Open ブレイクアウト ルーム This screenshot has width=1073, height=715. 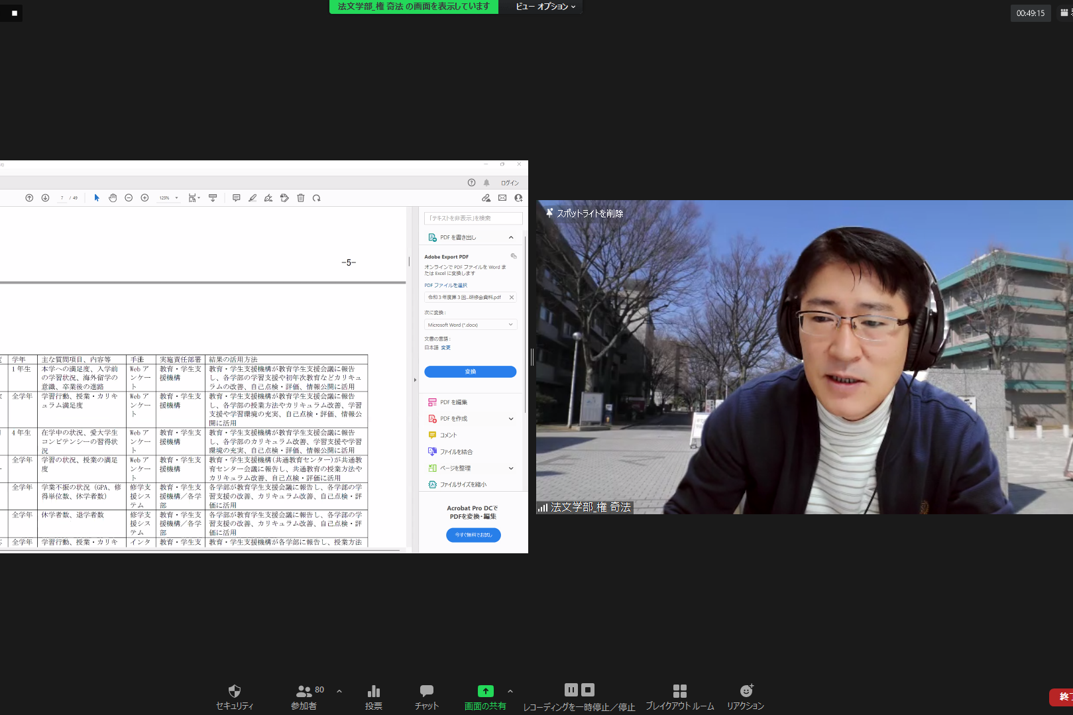click(x=680, y=697)
